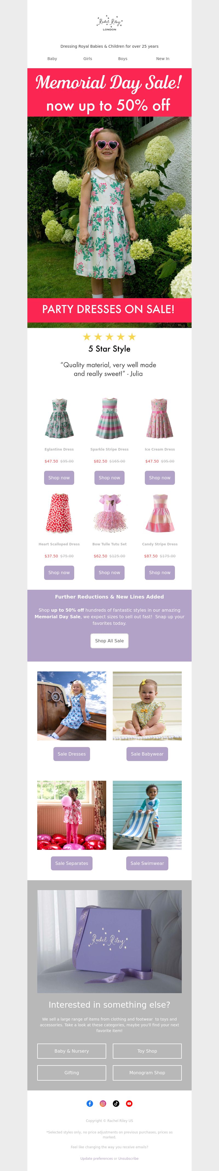Screen dimensions: 219x1171
Task: Open the Instagram social icon
Action: point(103,1103)
